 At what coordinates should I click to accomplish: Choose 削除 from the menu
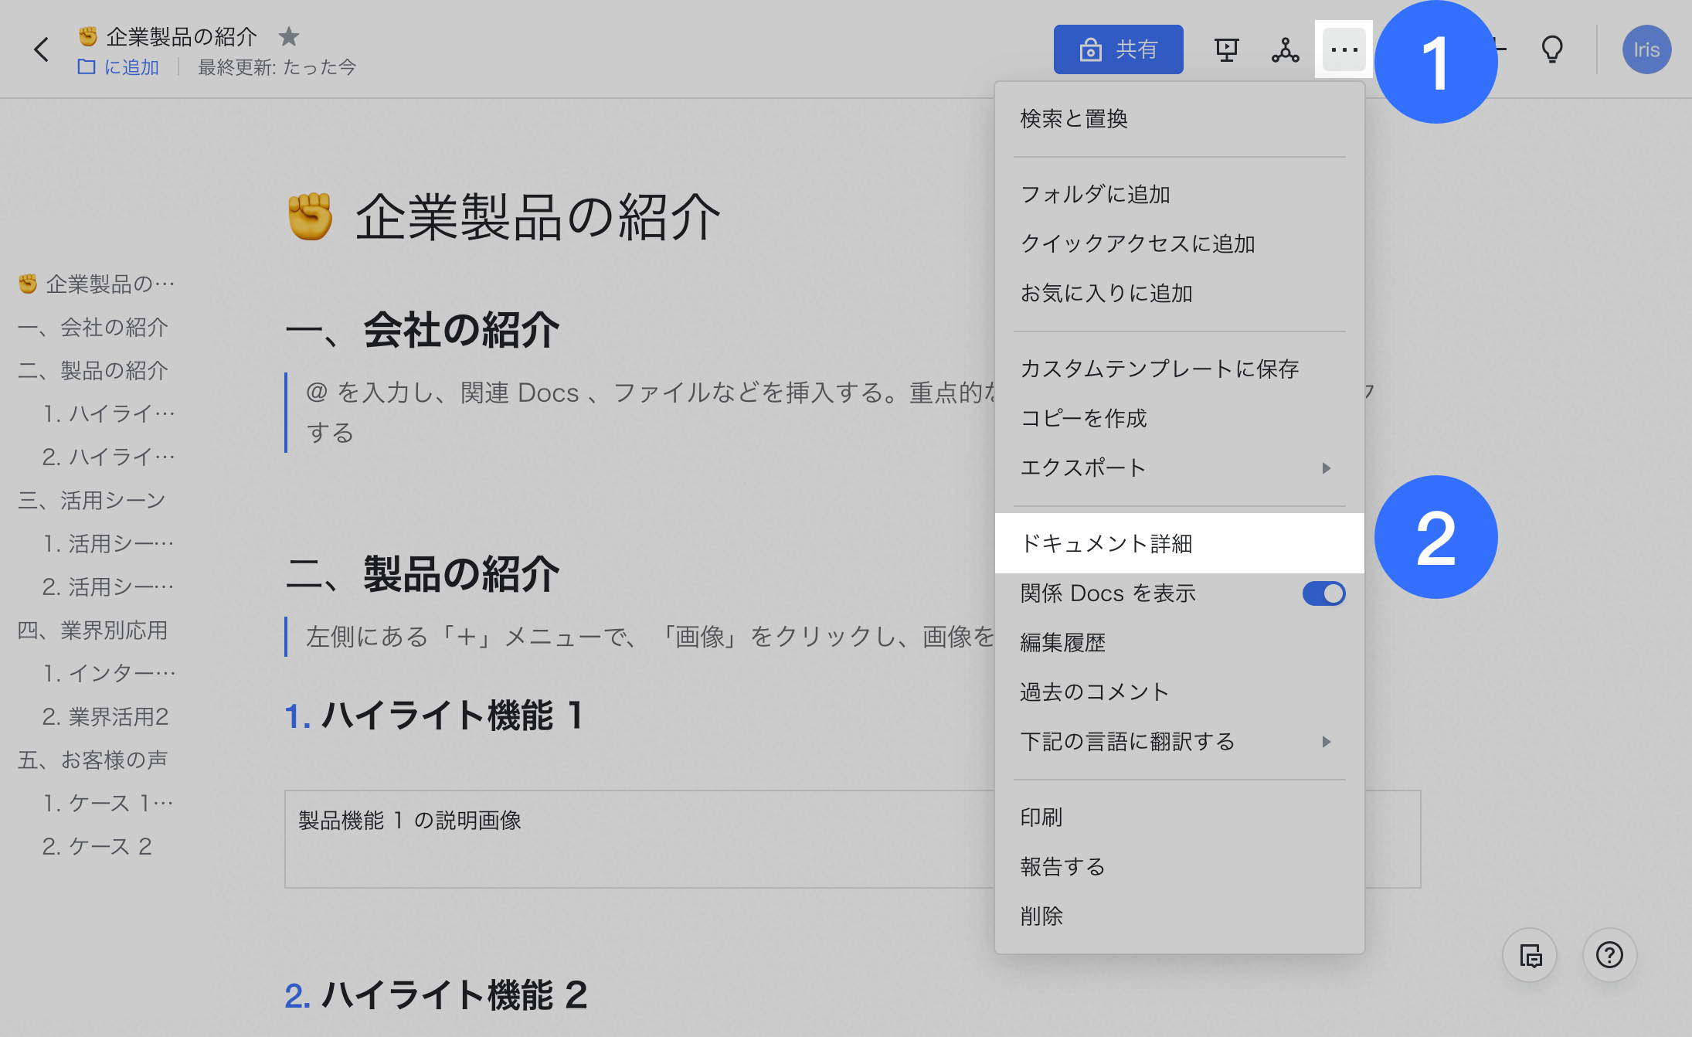(1041, 916)
